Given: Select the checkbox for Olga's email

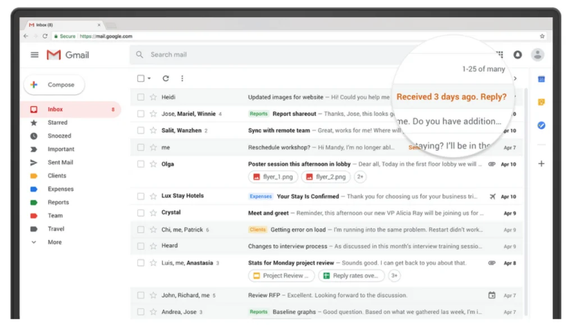Looking at the screenshot, I should [141, 164].
